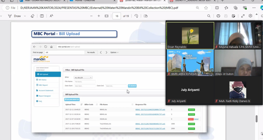Open Edge's Settings and more menu

[254, 8]
